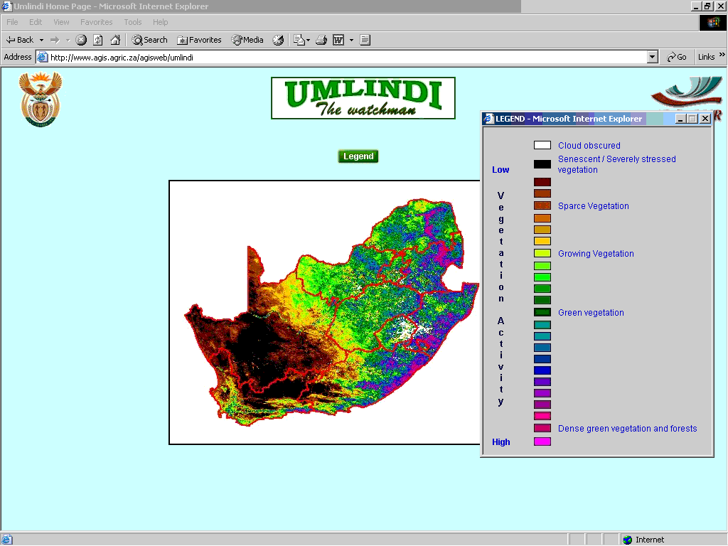Refresh the page using the Refresh icon

pyautogui.click(x=98, y=40)
